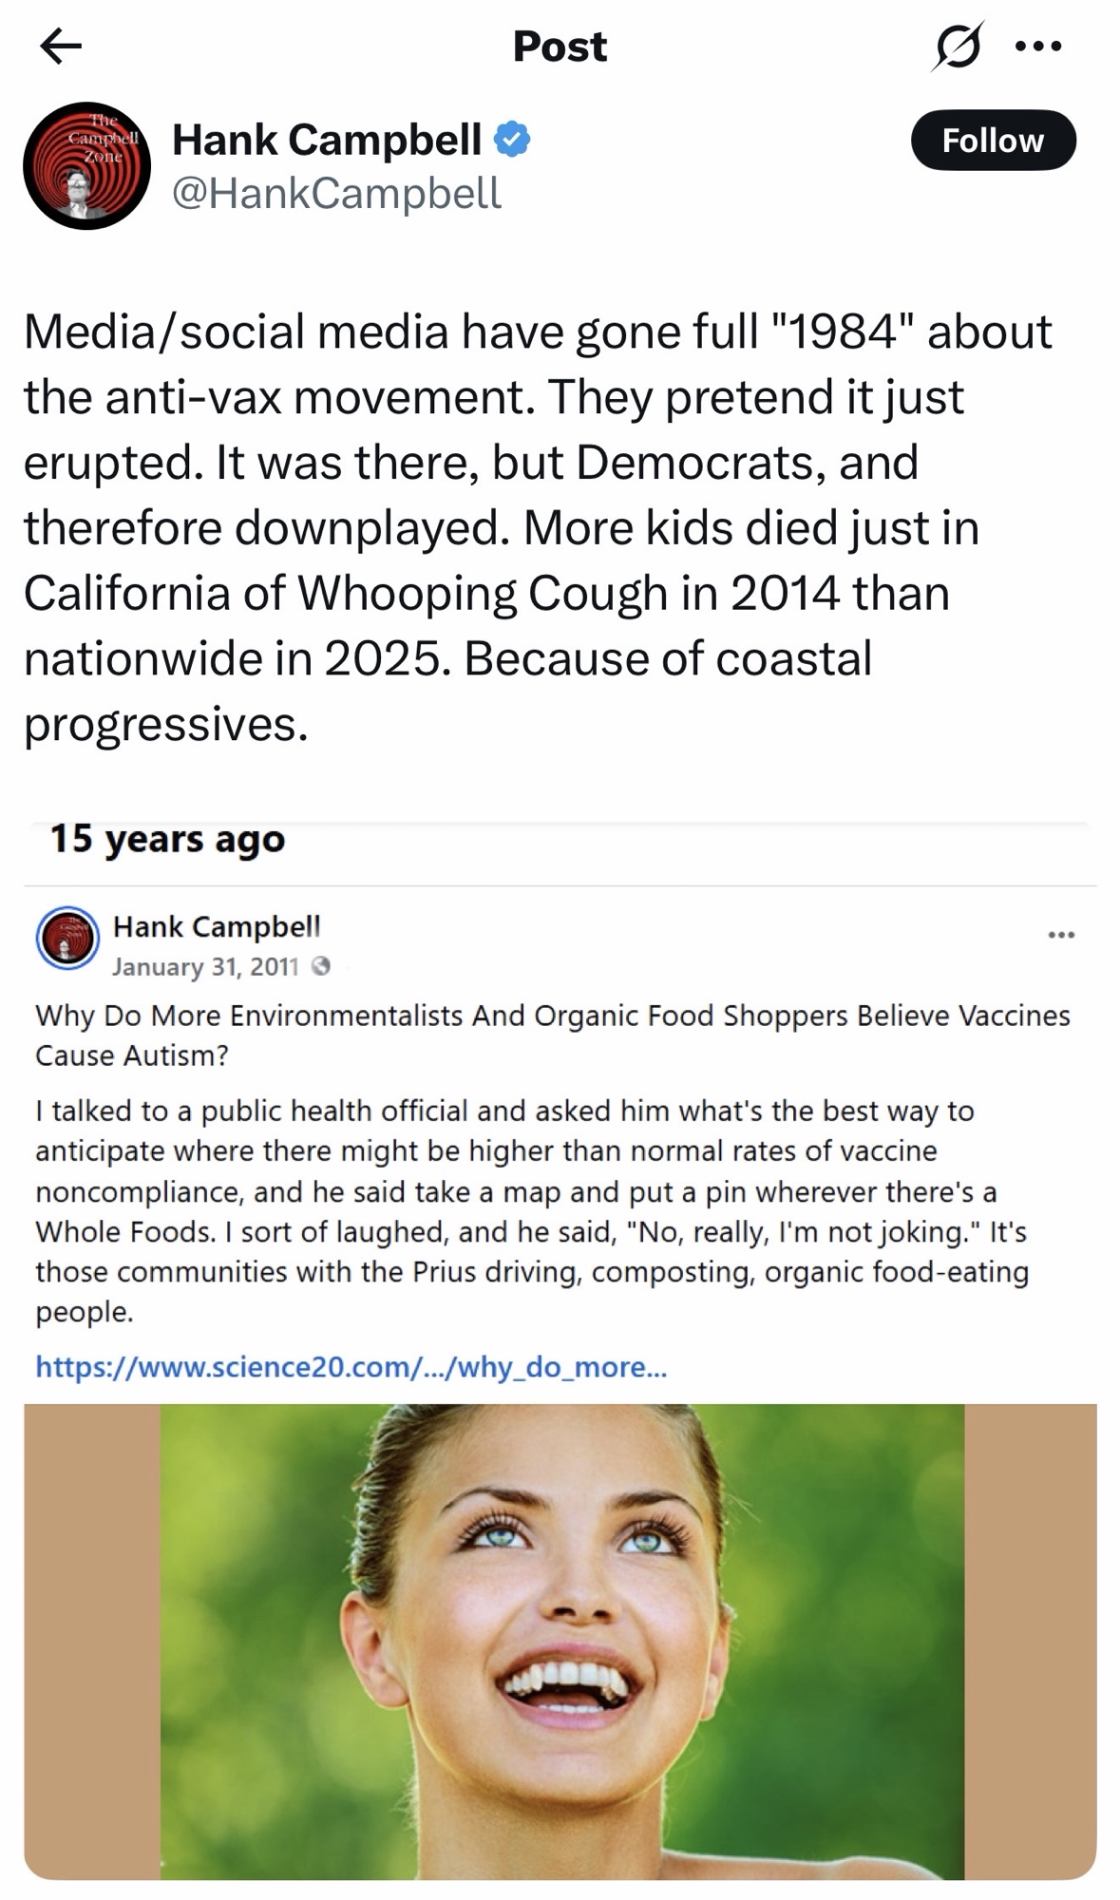Open the embedded post's three-dot menu
1120x1900 pixels.
point(1060,936)
